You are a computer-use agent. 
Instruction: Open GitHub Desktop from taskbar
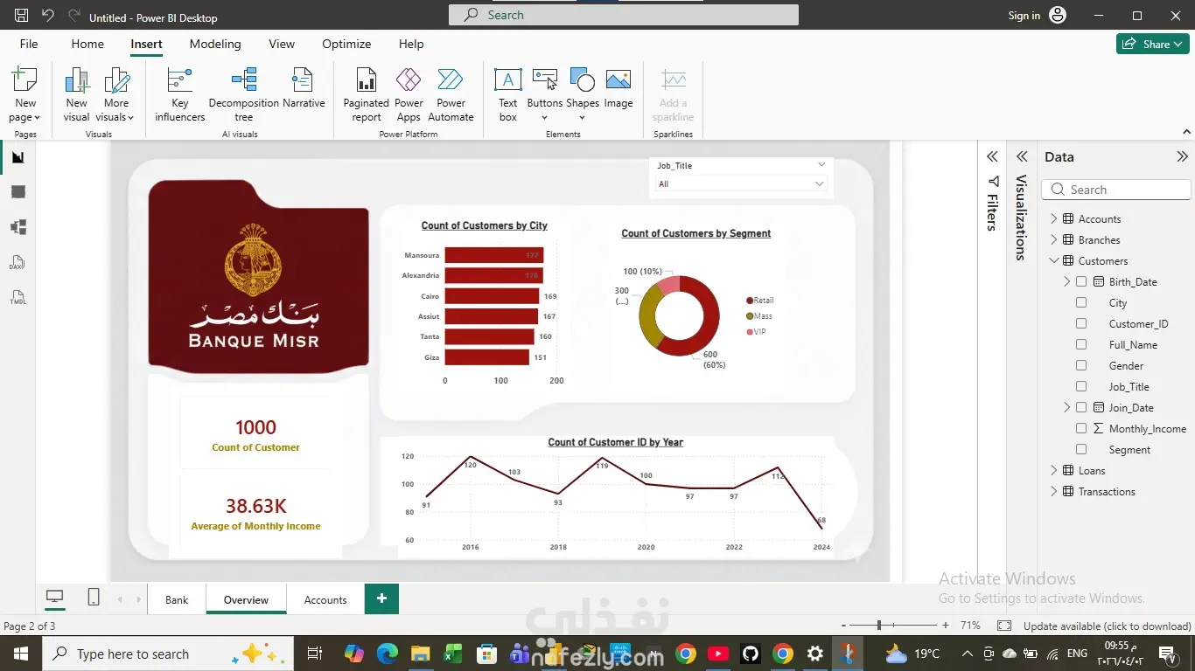point(750,654)
